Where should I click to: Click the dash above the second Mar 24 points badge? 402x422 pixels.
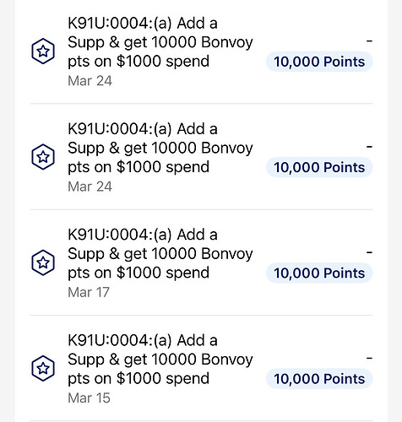click(x=369, y=147)
